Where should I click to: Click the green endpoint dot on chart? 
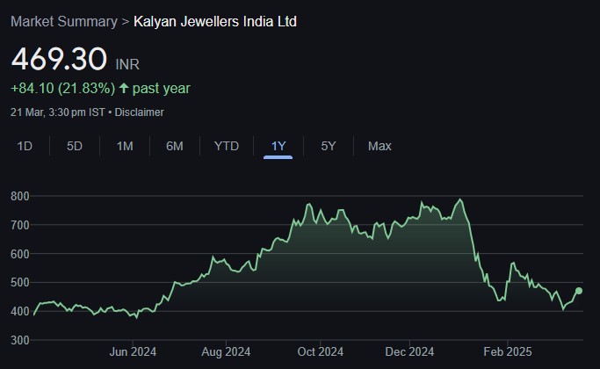[x=579, y=292]
